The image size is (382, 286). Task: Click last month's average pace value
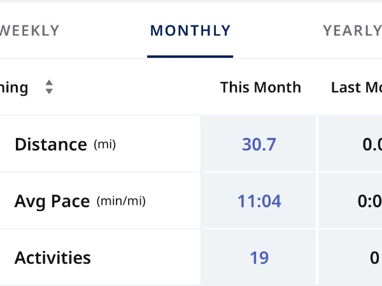[x=372, y=201]
